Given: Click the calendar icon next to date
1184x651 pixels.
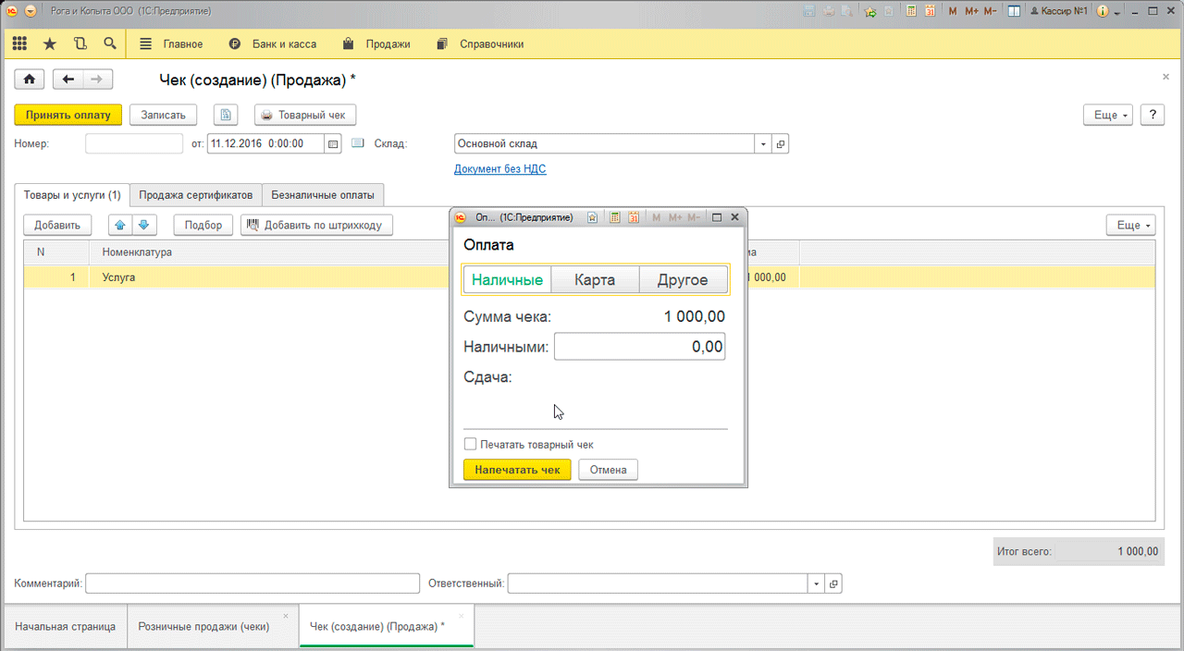Looking at the screenshot, I should pyautogui.click(x=334, y=143).
